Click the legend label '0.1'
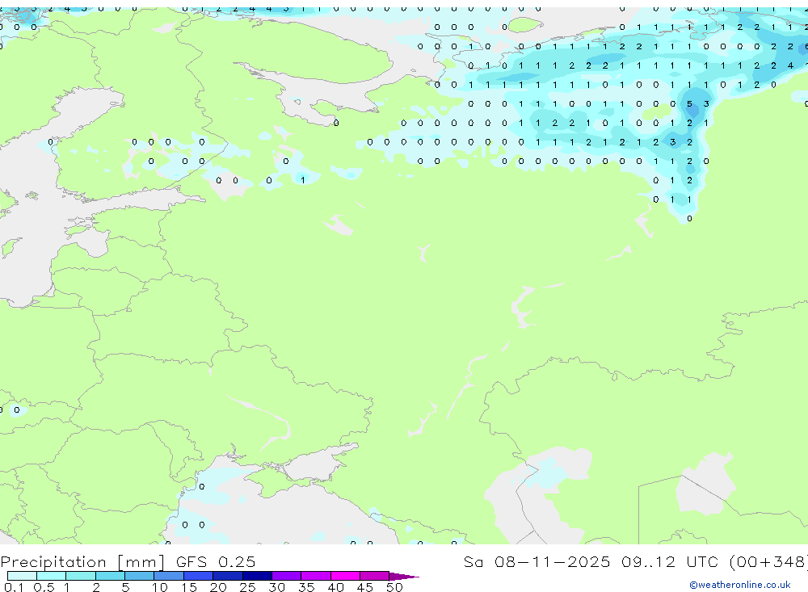Image resolution: width=808 pixels, height=592 pixels. pos(14,587)
